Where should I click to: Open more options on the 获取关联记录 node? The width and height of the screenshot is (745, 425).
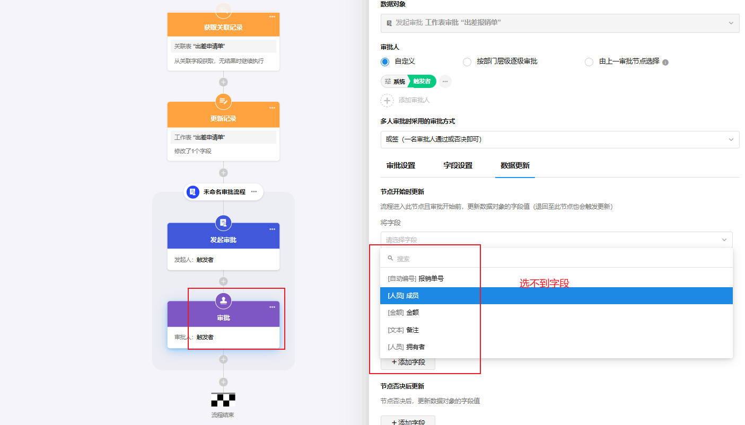click(x=272, y=16)
